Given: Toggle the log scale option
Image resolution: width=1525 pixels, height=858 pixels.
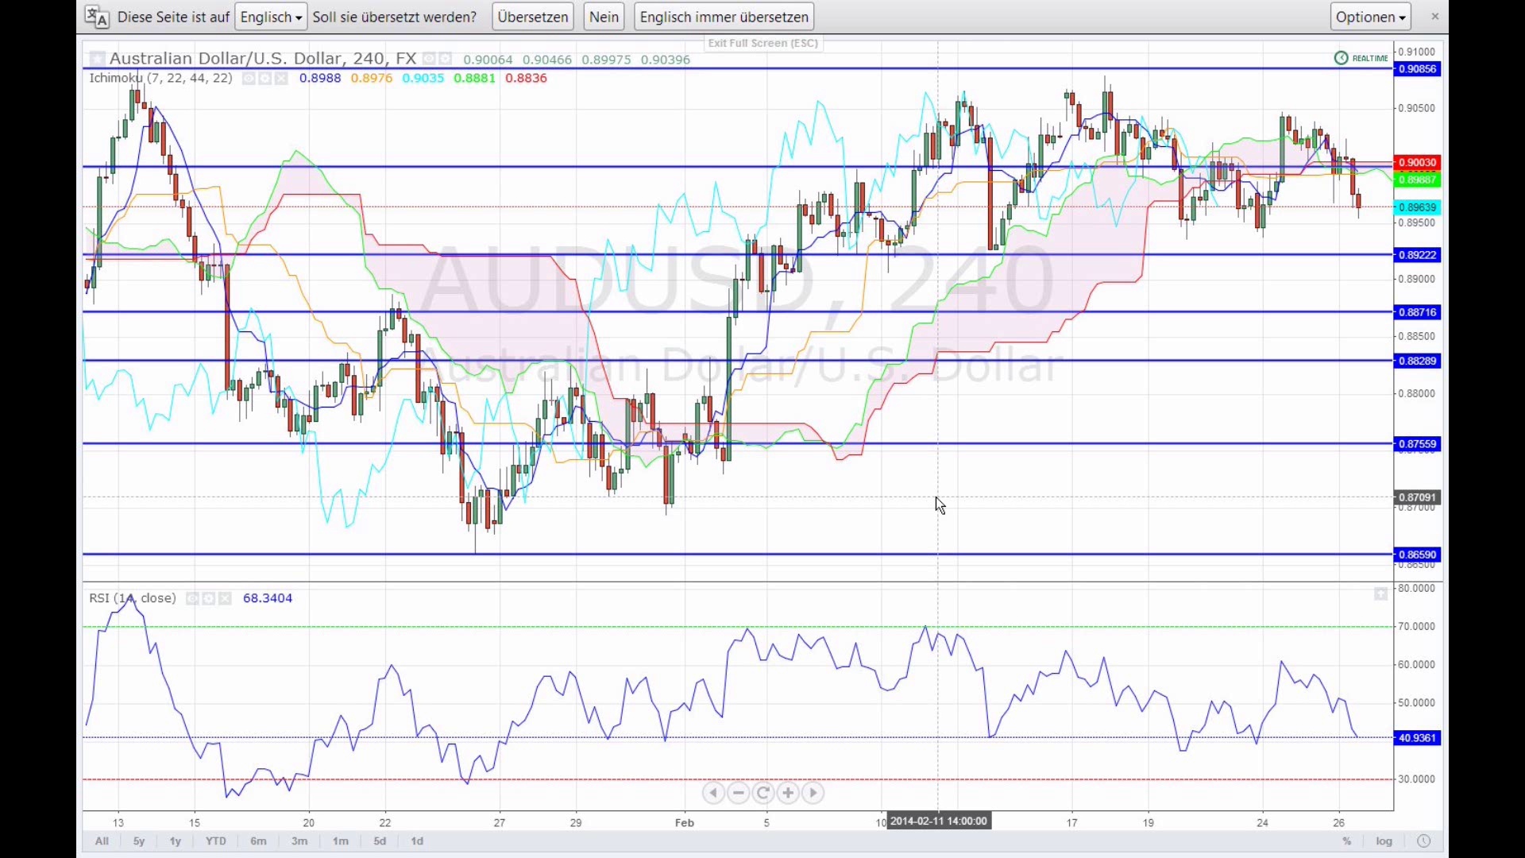Looking at the screenshot, I should click(x=1384, y=841).
